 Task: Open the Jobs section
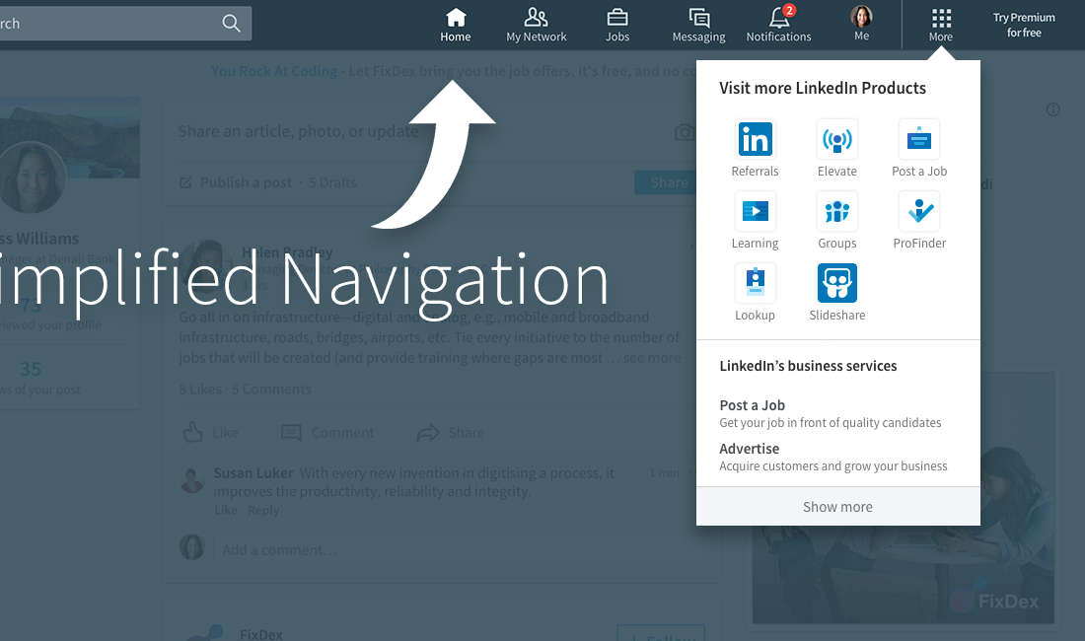coord(617,25)
